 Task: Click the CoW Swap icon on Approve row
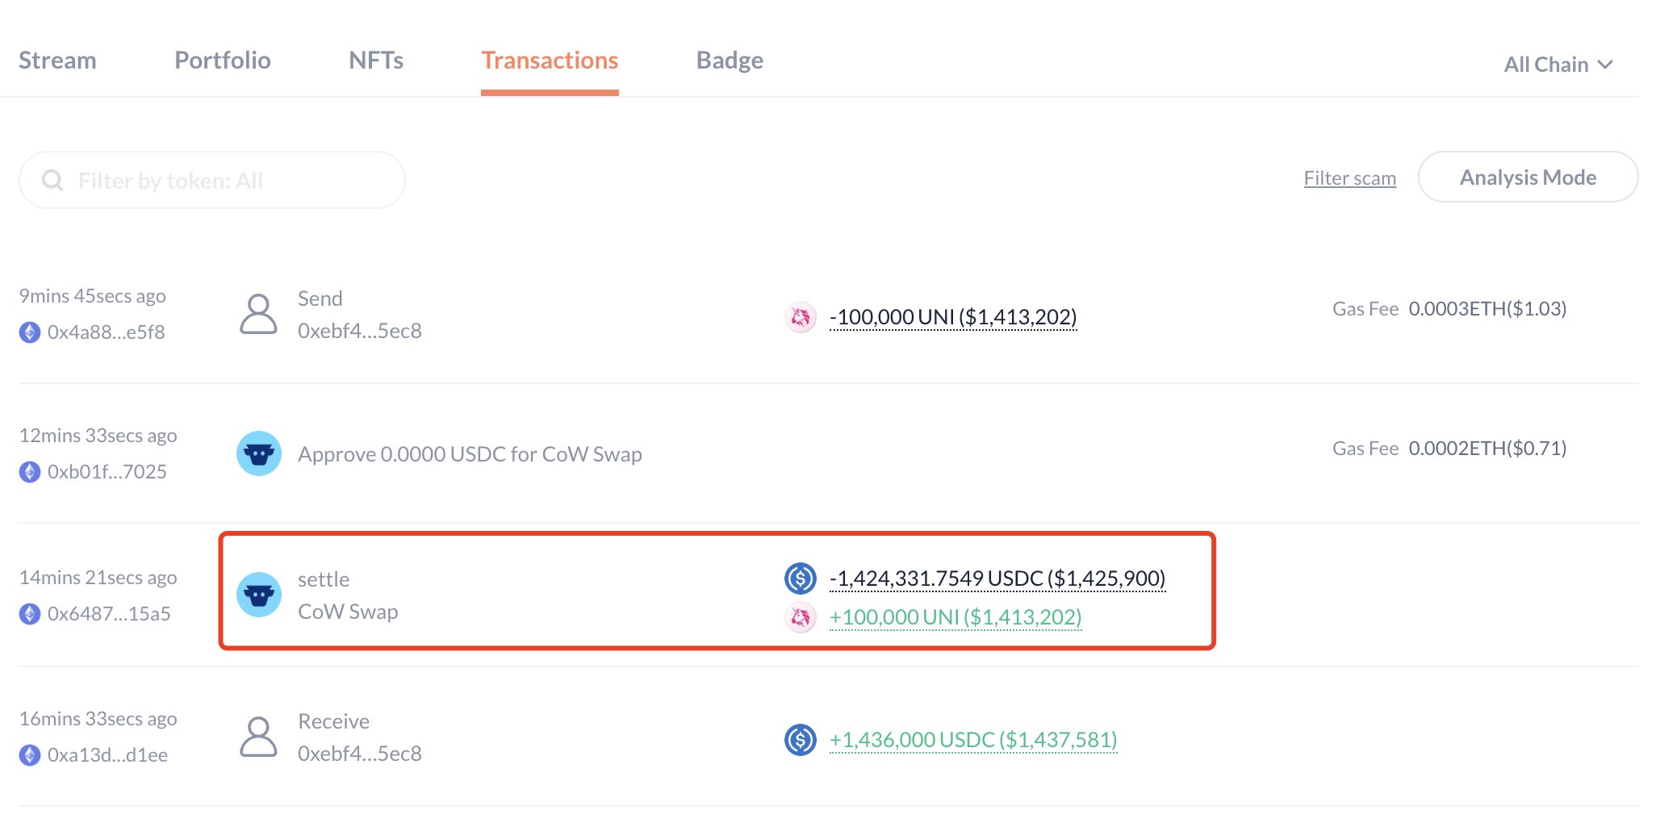(258, 453)
